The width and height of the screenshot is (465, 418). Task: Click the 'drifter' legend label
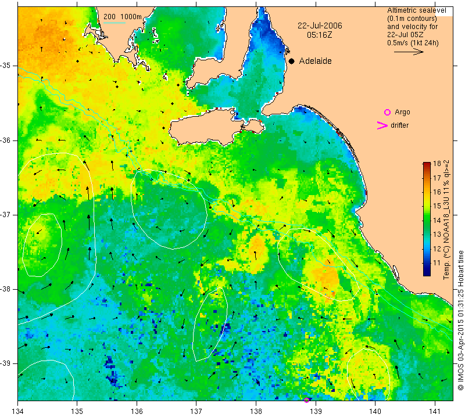coord(399,125)
